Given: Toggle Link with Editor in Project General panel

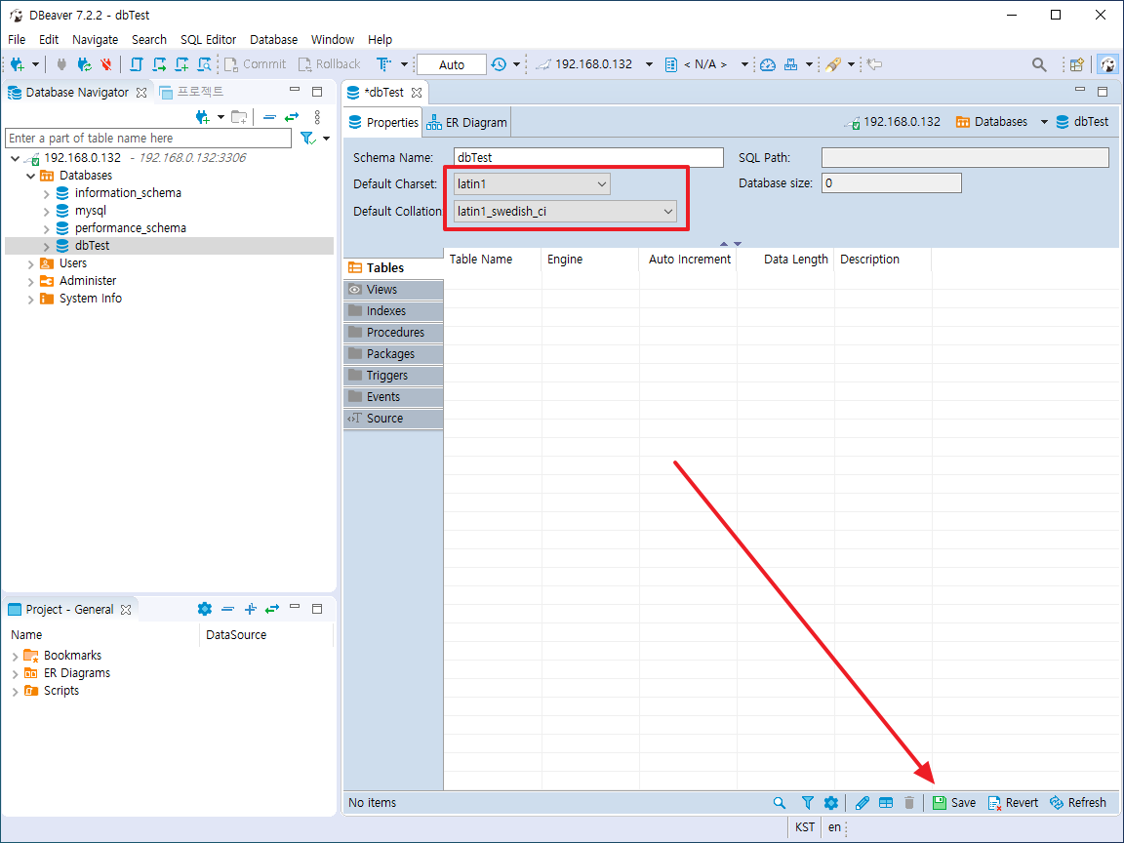Looking at the screenshot, I should coord(271,609).
